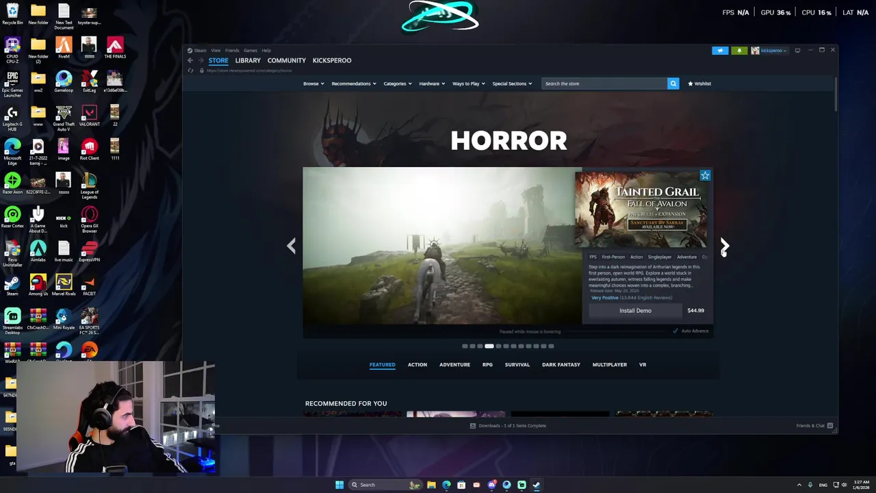Image resolution: width=876 pixels, height=493 pixels.
Task: Select the VR category tab
Action: click(643, 364)
